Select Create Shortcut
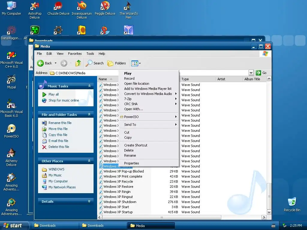307x230 pixels. click(149, 145)
